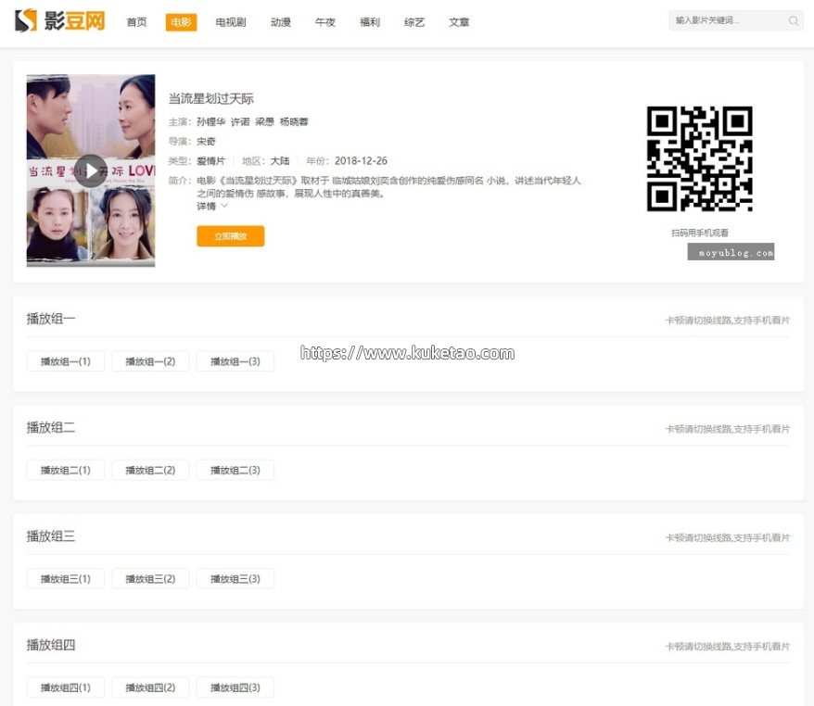814x706 pixels.
Task: Open the 当流星划过天际 poster thumbnail
Action: pos(91,170)
